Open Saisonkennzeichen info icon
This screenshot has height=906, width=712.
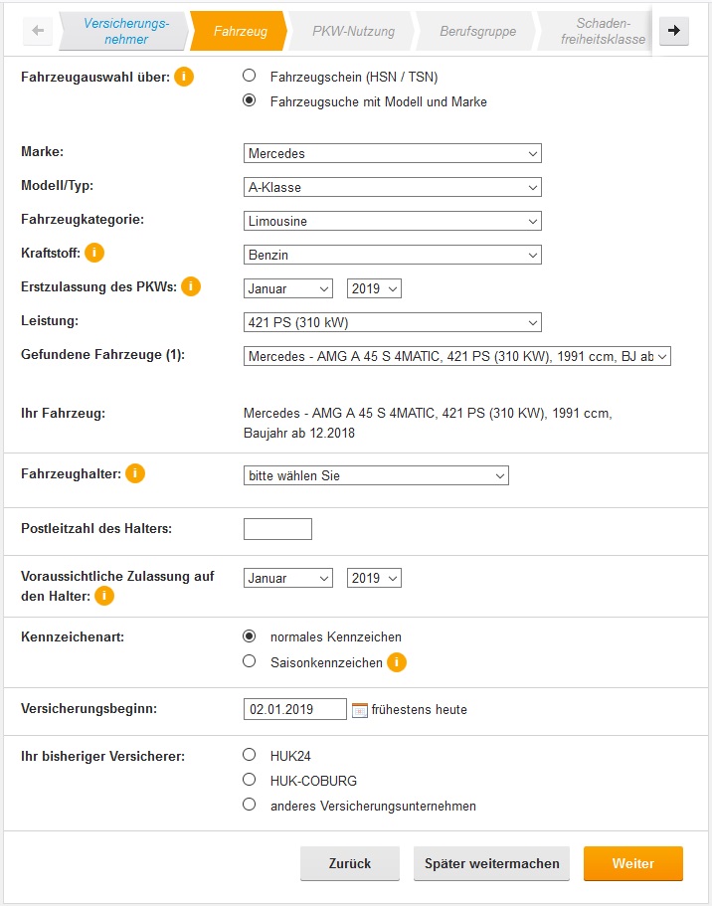coord(397,662)
